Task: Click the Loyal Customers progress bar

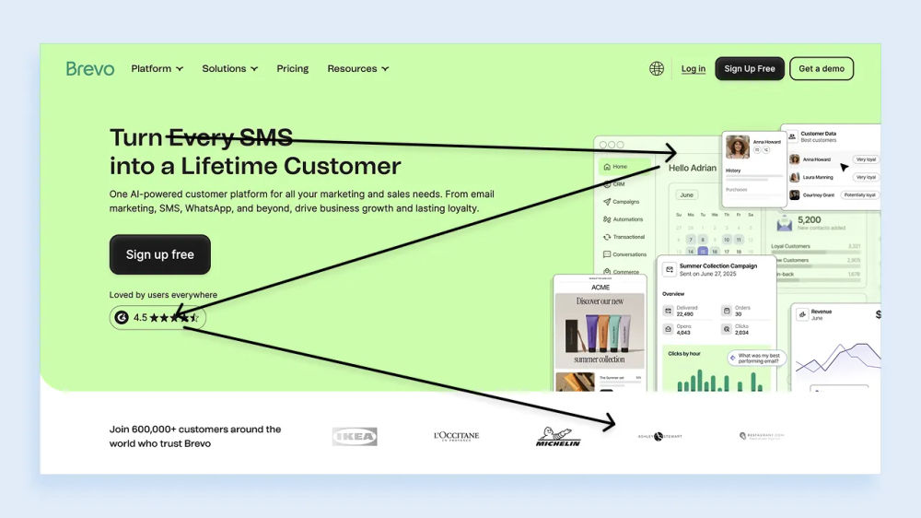Action: pyautogui.click(x=815, y=252)
